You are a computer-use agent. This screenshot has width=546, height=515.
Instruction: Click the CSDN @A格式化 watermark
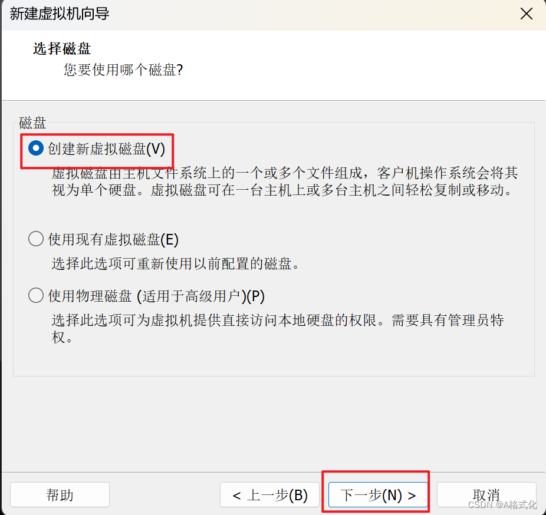pyautogui.click(x=502, y=504)
